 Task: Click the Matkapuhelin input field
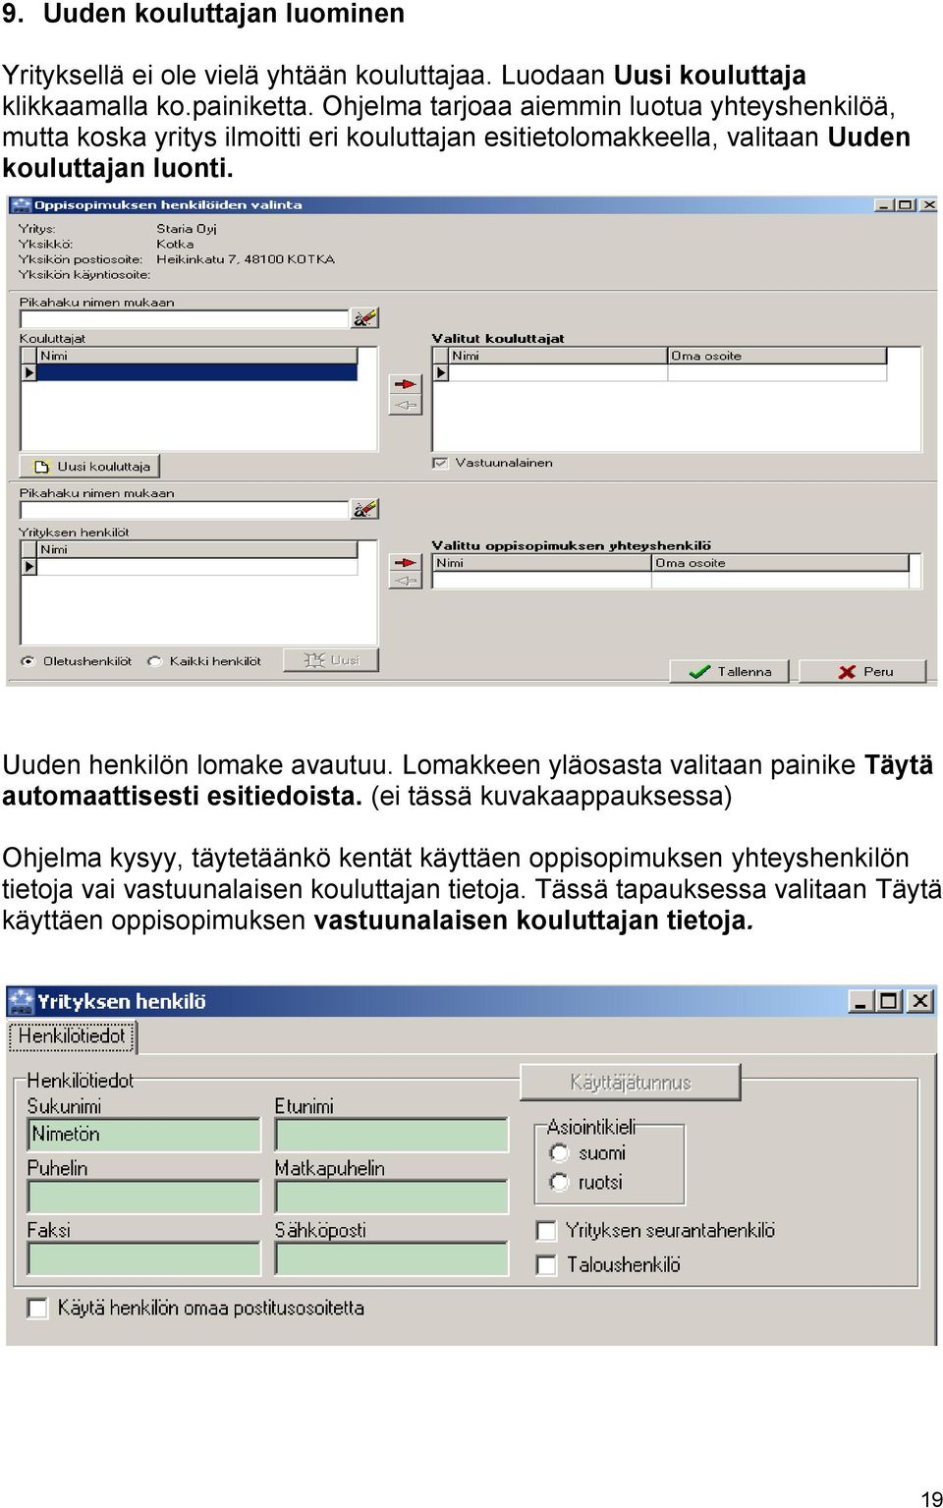pyautogui.click(x=392, y=1197)
